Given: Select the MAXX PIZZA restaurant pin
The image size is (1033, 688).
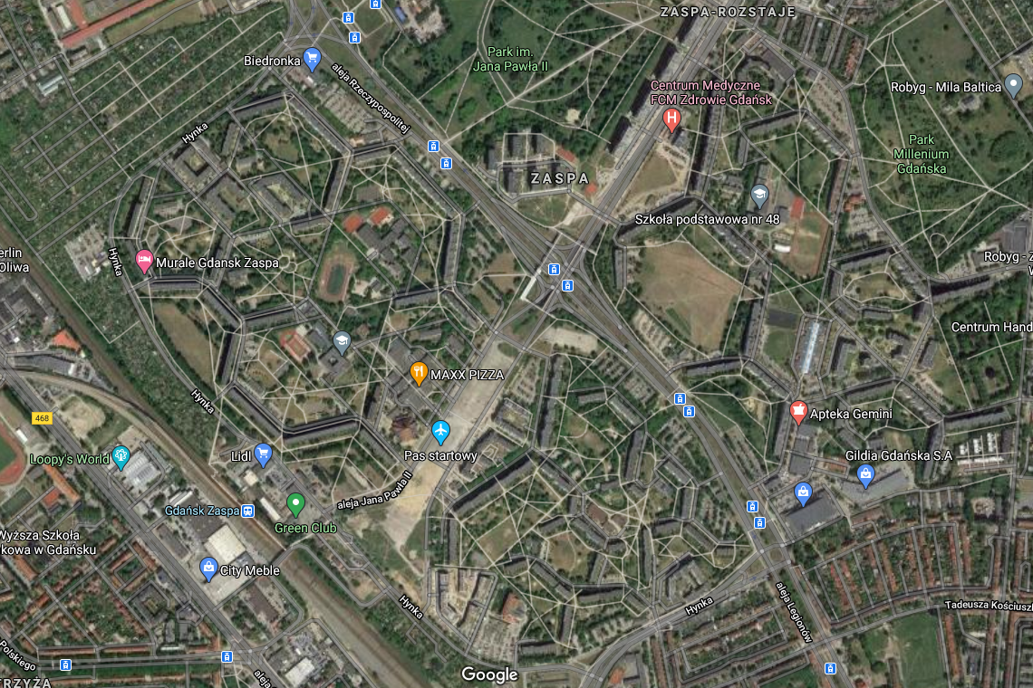Looking at the screenshot, I should pos(419,373).
